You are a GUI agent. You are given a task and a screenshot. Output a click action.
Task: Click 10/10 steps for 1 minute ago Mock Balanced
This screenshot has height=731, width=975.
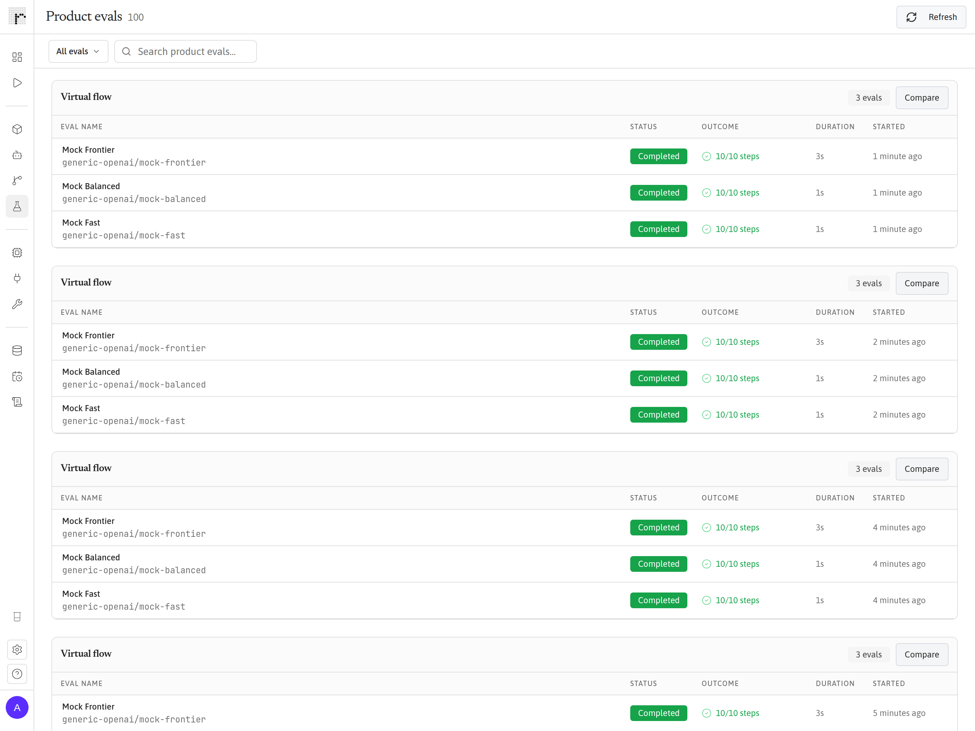tap(737, 193)
